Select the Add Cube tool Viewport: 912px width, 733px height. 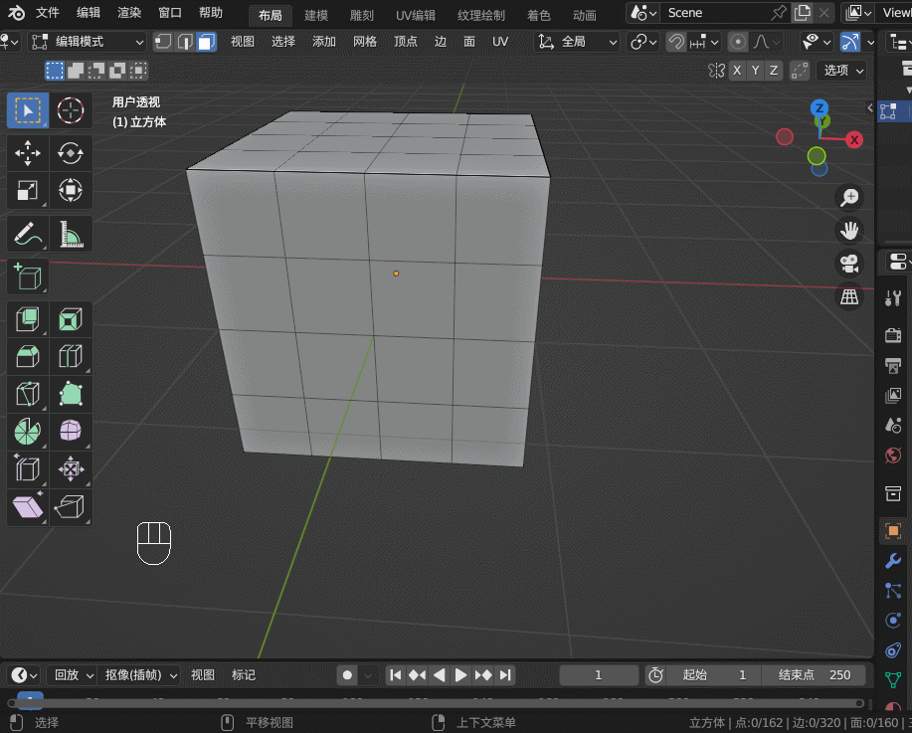(27, 276)
